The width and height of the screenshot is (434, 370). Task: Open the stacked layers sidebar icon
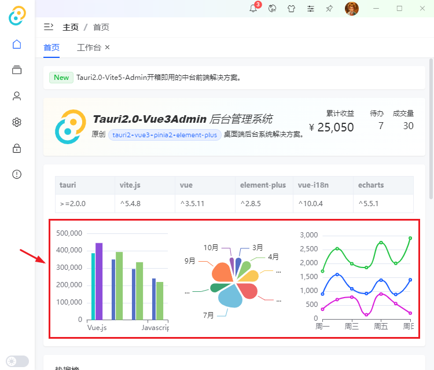[x=17, y=70]
